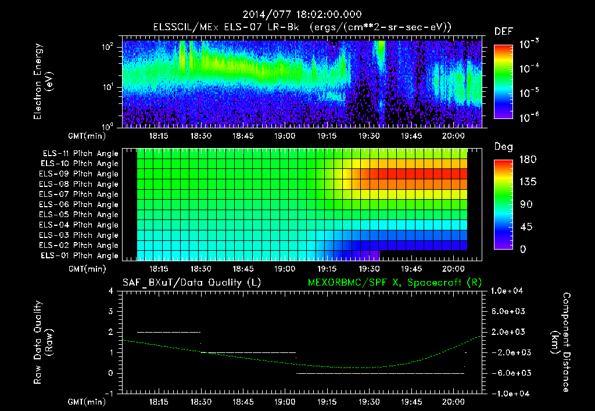Click the Electron Energy (eV) axis label
The width and height of the screenshot is (595, 411).
pos(43,82)
